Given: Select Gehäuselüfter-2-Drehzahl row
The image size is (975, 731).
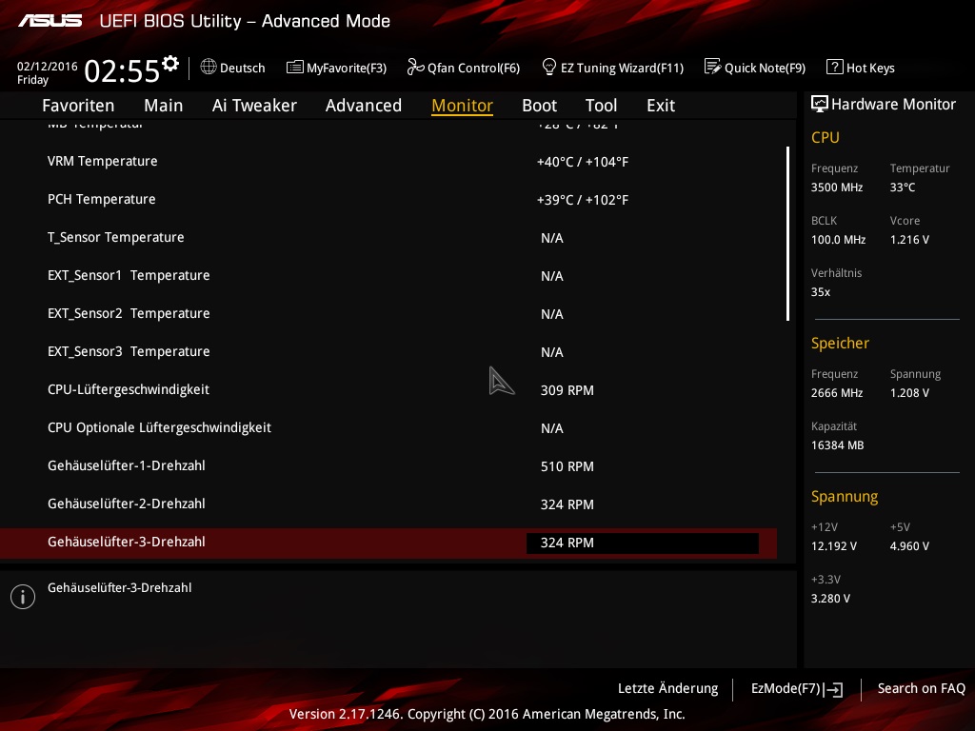Looking at the screenshot, I should pyautogui.click(x=388, y=504).
